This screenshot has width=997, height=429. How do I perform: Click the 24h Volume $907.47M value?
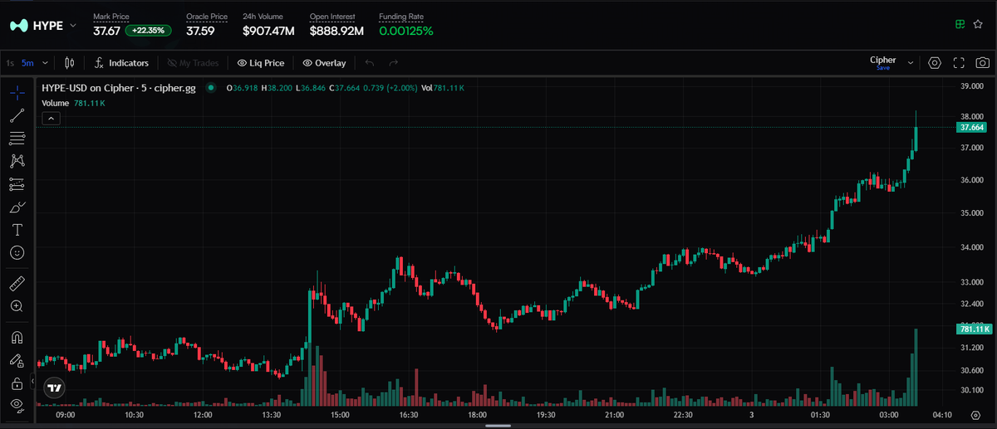point(268,32)
